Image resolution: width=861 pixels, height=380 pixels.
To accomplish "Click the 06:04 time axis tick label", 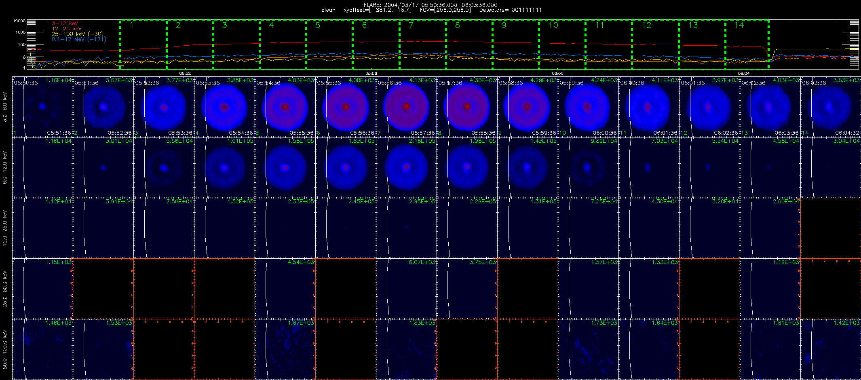I will 743,74.
